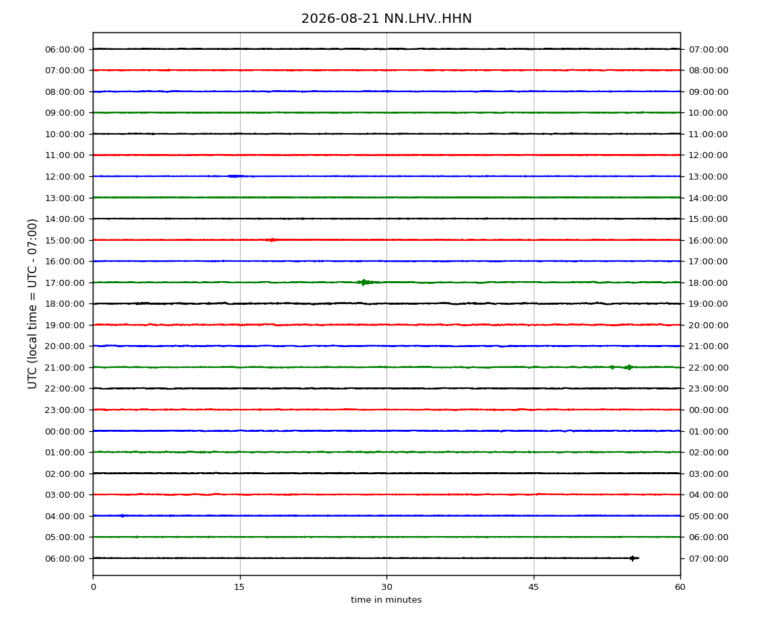The height and width of the screenshot is (639, 773).
Task: Click the left 06:00:00 label at the top row
Action: coord(65,49)
